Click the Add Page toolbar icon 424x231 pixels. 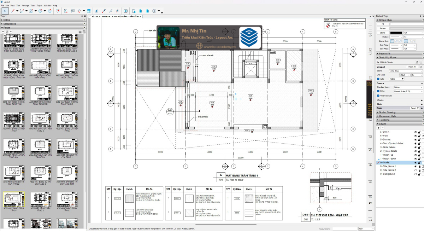coord(134,11)
